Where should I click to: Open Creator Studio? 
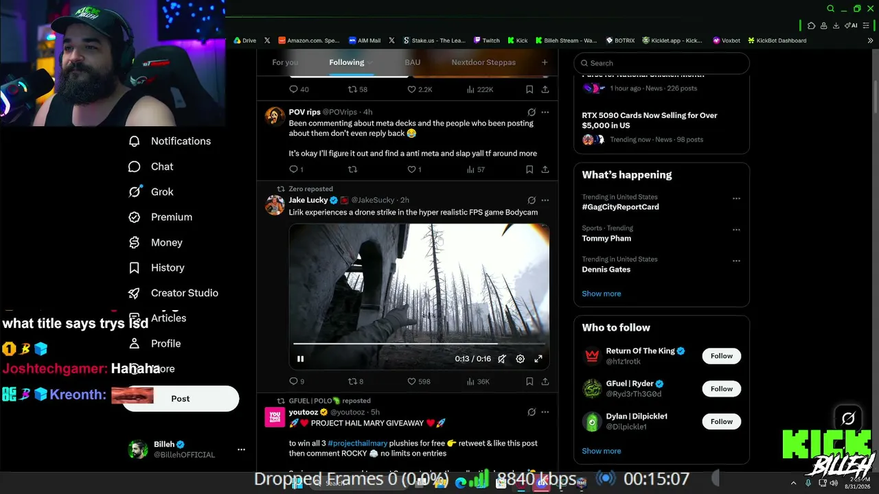(174, 293)
